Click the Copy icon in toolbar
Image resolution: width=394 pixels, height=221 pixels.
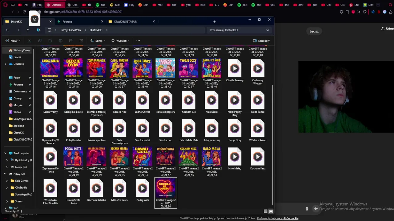pos(40,41)
